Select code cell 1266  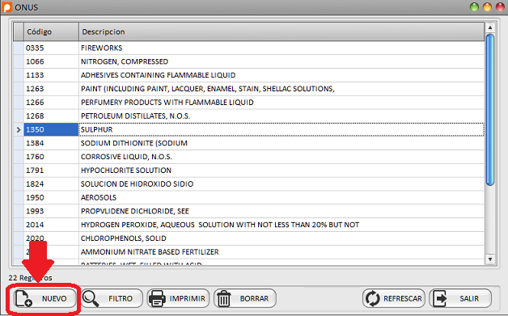coord(51,103)
